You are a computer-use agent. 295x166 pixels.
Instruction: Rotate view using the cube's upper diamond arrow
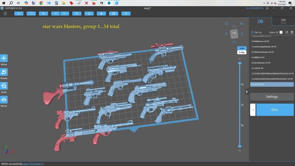tap(234, 26)
